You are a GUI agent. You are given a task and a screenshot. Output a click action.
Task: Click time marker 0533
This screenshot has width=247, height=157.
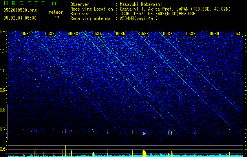click(73, 34)
